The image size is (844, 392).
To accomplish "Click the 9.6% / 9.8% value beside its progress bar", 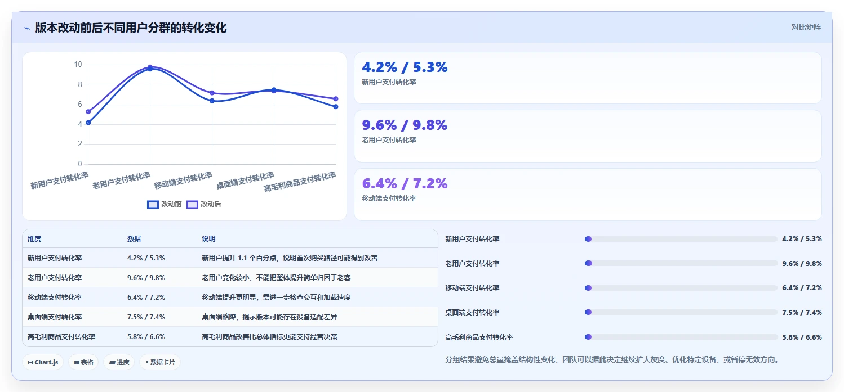I will pyautogui.click(x=802, y=264).
